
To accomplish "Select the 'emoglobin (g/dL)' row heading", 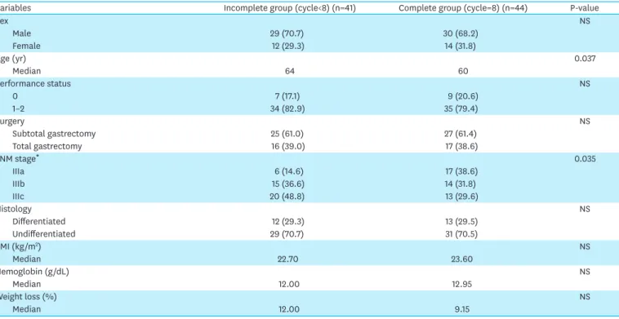I will [34, 272].
